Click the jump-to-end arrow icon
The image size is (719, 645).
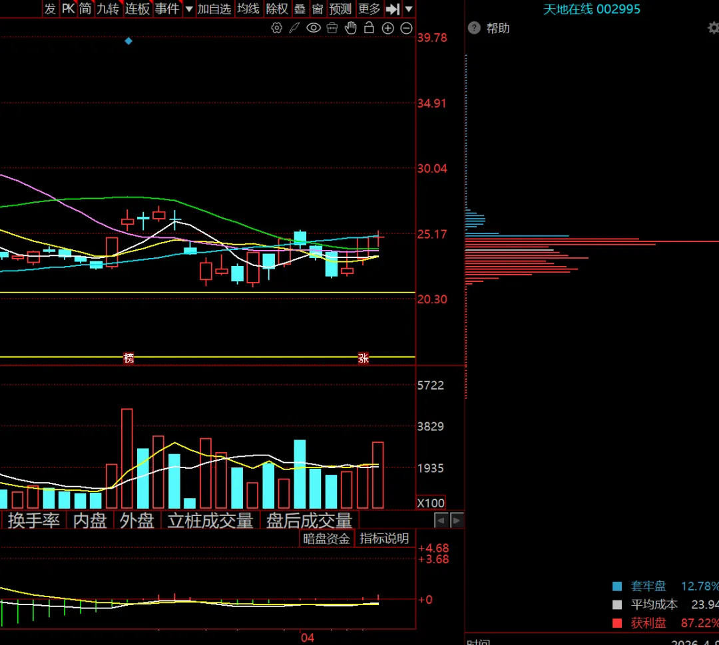(x=393, y=9)
